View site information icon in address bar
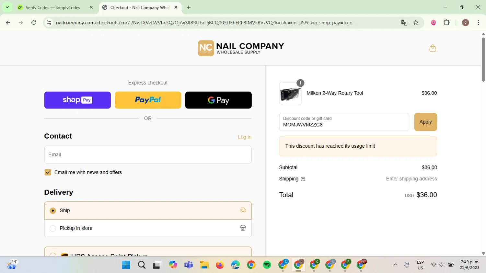This screenshot has width=486, height=273. [x=49, y=23]
